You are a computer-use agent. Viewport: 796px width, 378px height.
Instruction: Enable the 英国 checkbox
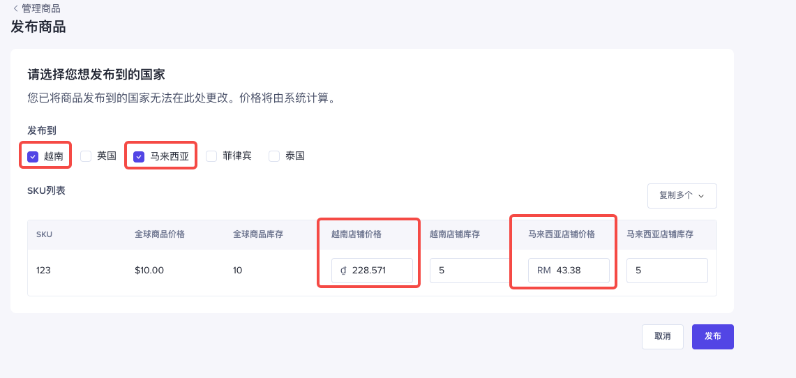click(86, 156)
